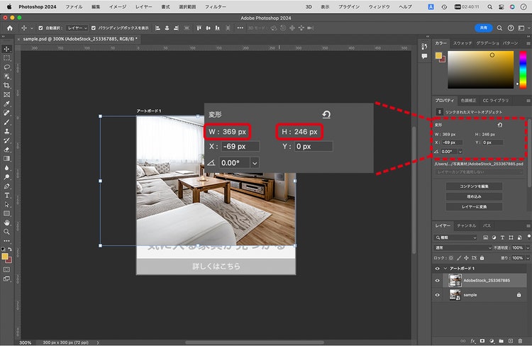Image resolution: width=532 pixels, height=346 pixels.
Task: Open the フィルター menu
Action: click(216, 7)
